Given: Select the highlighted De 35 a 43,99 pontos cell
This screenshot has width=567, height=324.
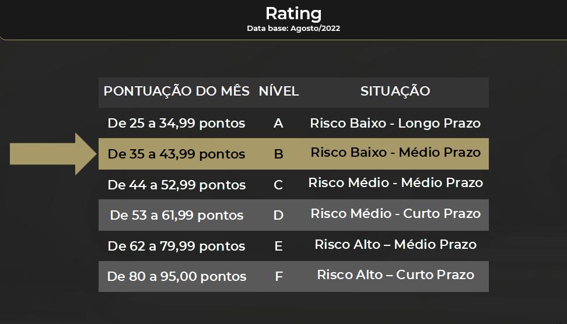Looking at the screenshot, I should pos(177,154).
